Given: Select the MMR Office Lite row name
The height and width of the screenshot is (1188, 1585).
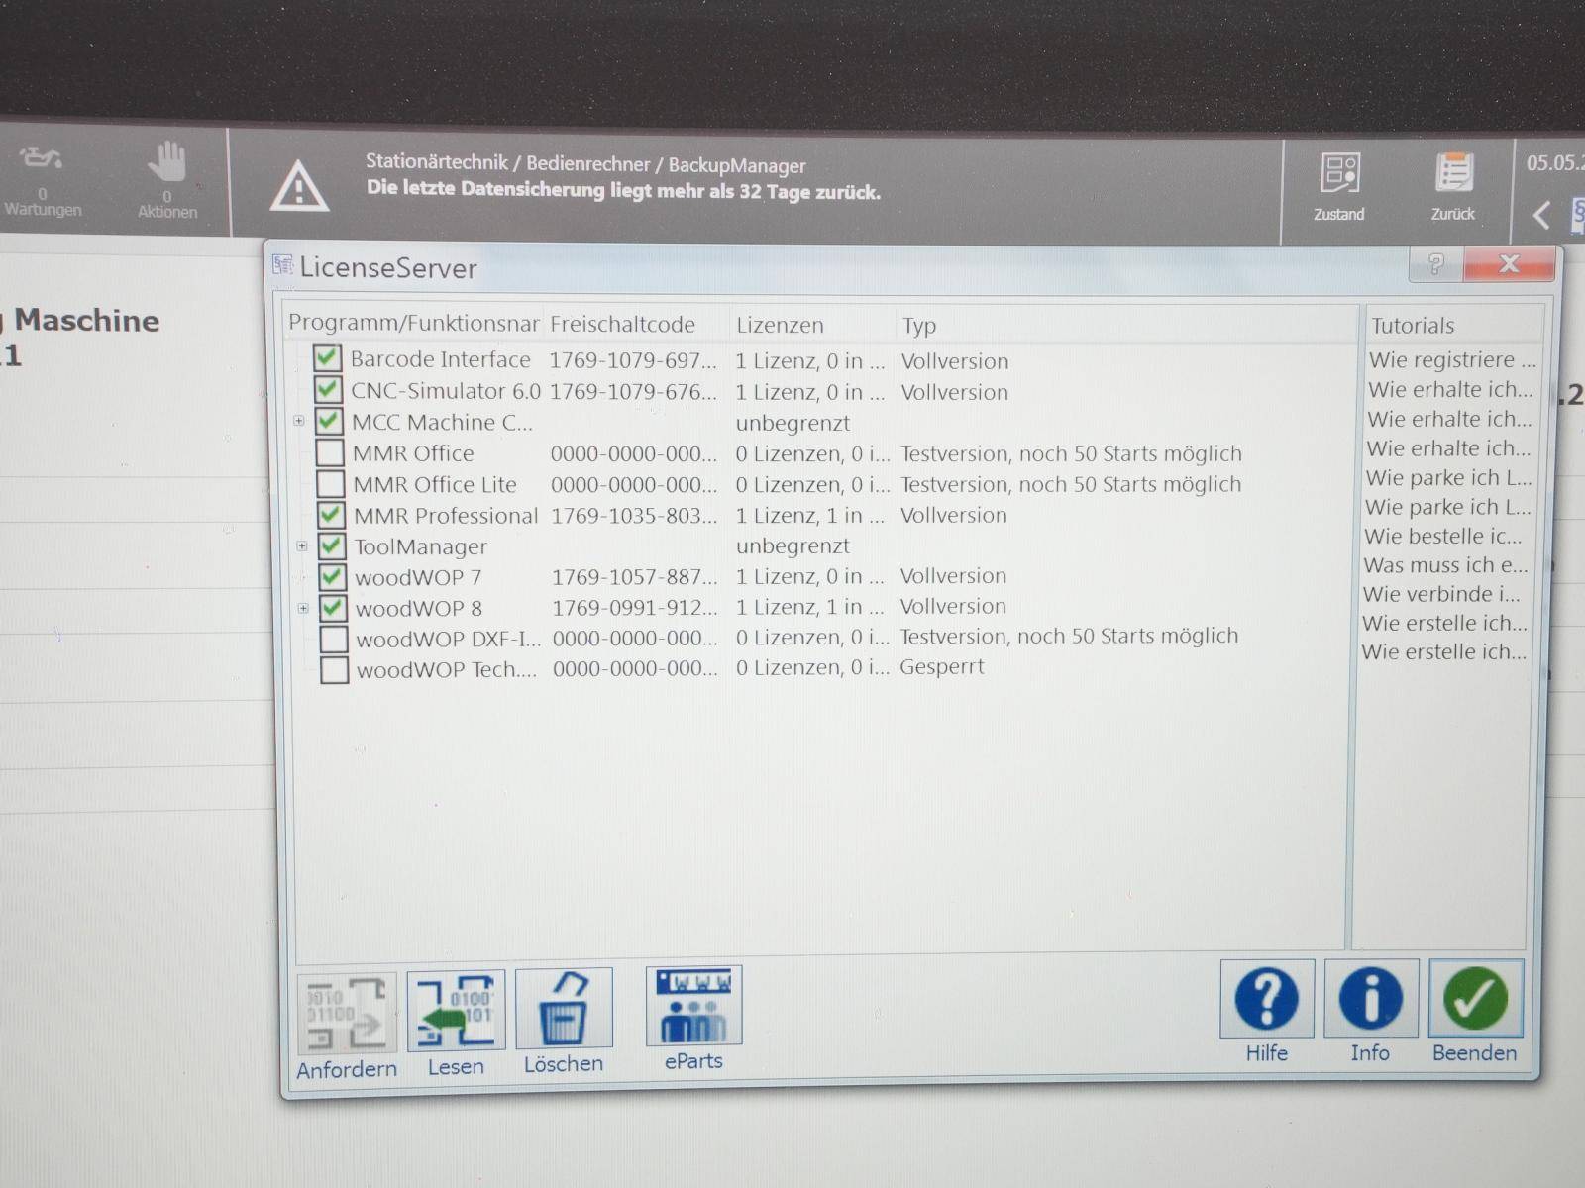Looking at the screenshot, I should 435,485.
